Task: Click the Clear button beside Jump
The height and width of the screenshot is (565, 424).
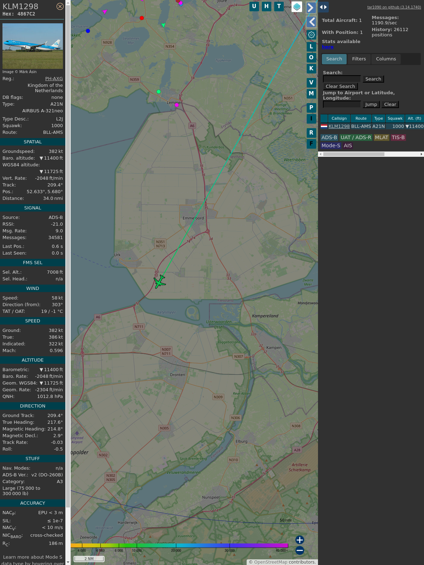Action: point(390,105)
